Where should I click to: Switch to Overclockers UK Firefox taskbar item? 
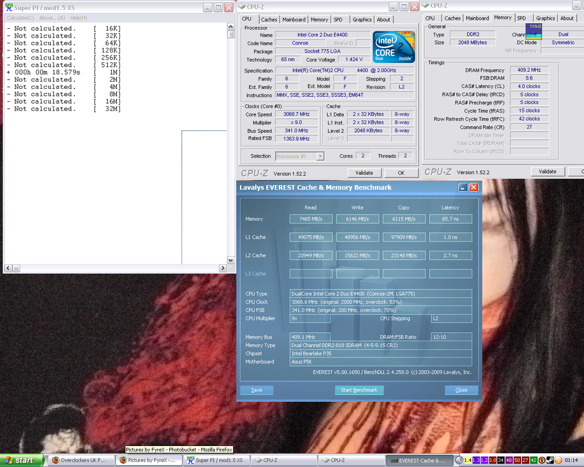(x=81, y=460)
